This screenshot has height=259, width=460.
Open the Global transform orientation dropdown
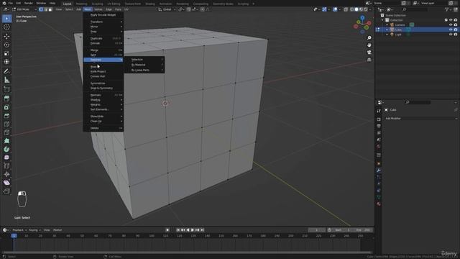click(x=167, y=9)
